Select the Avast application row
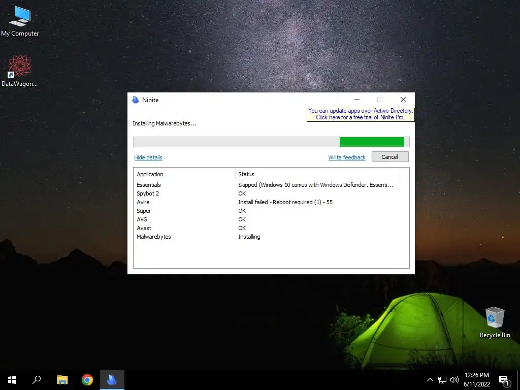Screen dimensions: 520x390 271,228
